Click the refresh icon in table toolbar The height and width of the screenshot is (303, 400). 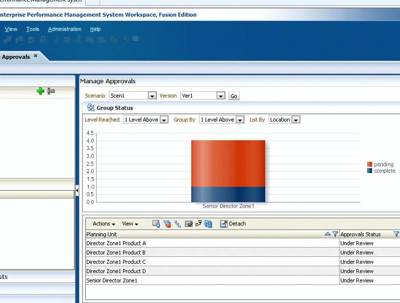tap(209, 224)
